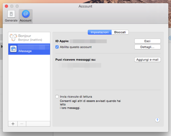Uncheck Abilita questo account

pyautogui.click(x=57, y=47)
